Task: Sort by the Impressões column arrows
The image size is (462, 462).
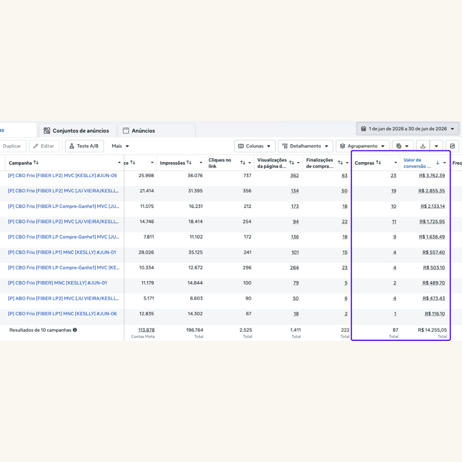Action: (189, 163)
